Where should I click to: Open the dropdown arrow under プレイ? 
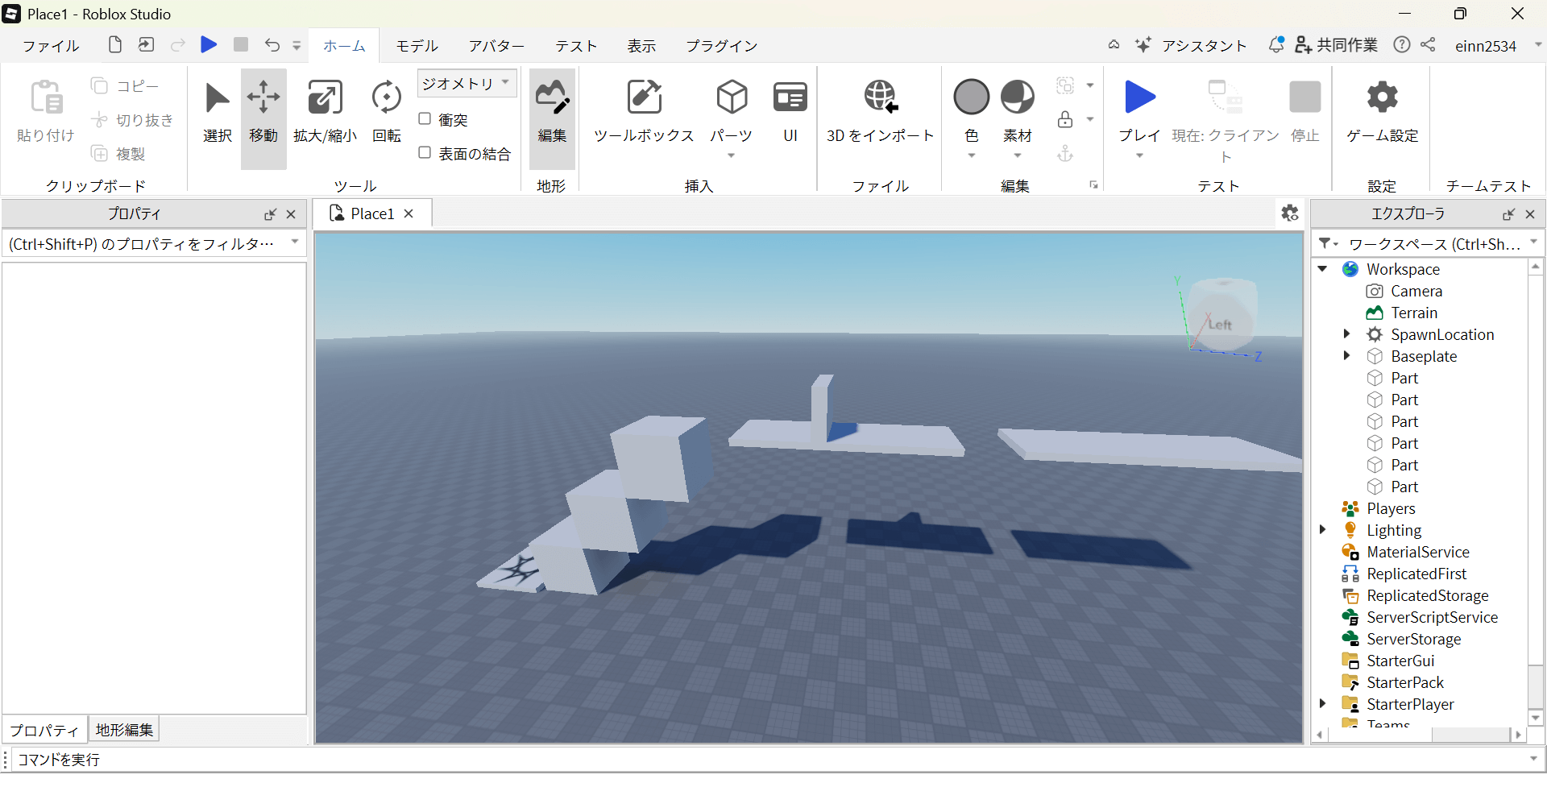[x=1139, y=155]
